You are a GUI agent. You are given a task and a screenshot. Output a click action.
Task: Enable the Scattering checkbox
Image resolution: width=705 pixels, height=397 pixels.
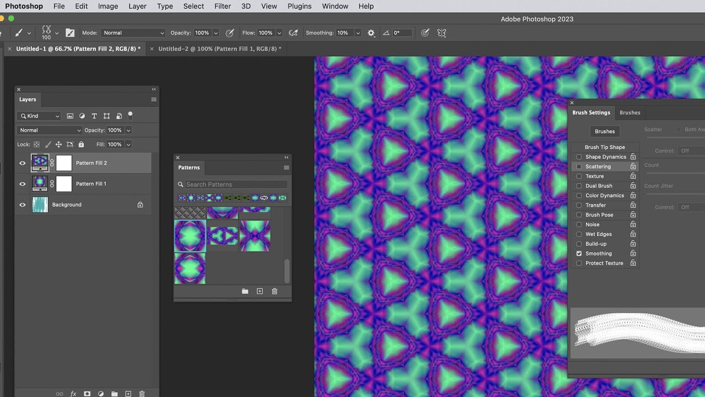[x=579, y=167]
